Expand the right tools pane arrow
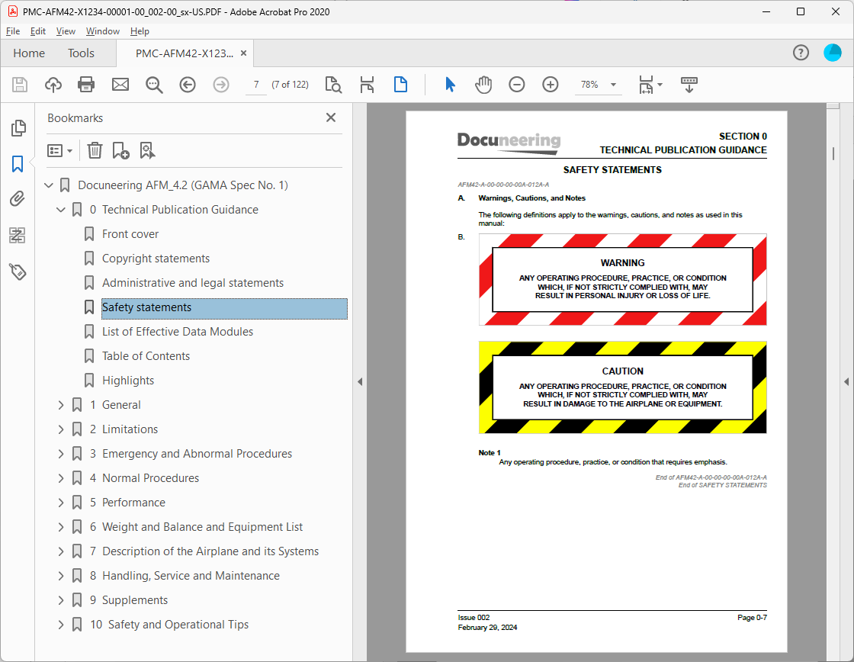The height and width of the screenshot is (662, 854). tap(846, 382)
